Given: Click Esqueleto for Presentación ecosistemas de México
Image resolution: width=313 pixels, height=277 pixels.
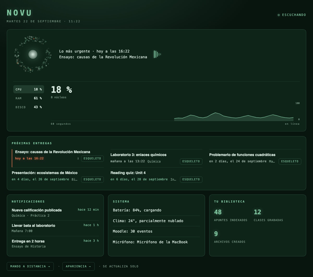Looking at the screenshot, I should pyautogui.click(x=92, y=179).
